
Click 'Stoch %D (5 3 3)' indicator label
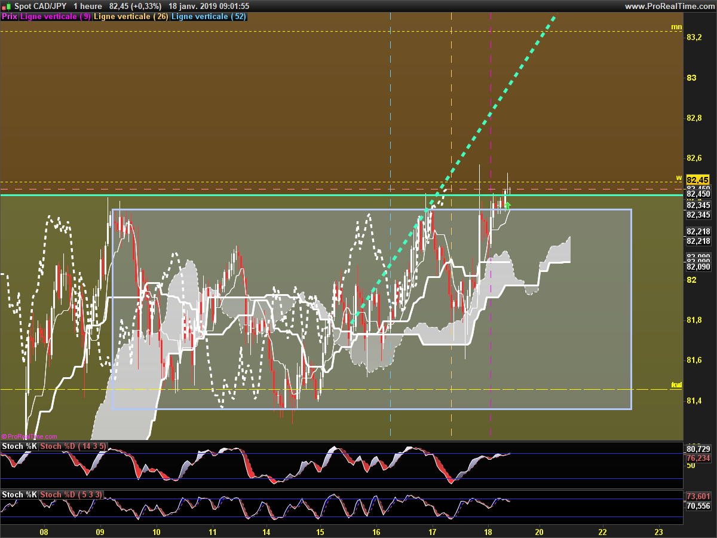(72, 495)
